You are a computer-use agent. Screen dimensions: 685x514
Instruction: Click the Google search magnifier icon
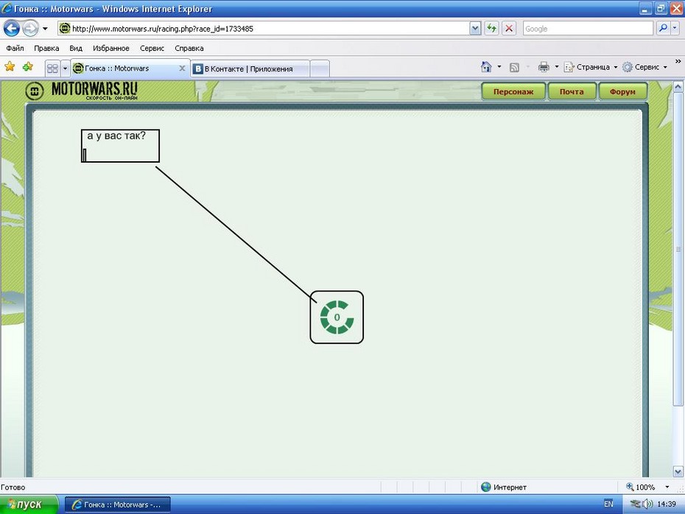coord(663,29)
